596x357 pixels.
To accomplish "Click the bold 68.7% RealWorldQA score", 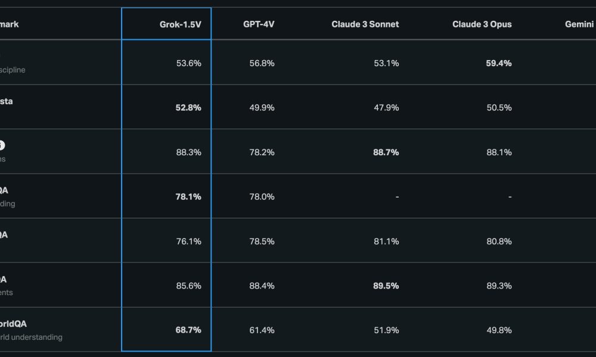I will click(188, 330).
